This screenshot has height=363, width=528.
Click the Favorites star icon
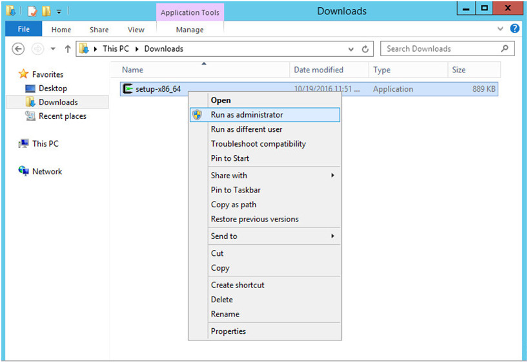pos(23,74)
